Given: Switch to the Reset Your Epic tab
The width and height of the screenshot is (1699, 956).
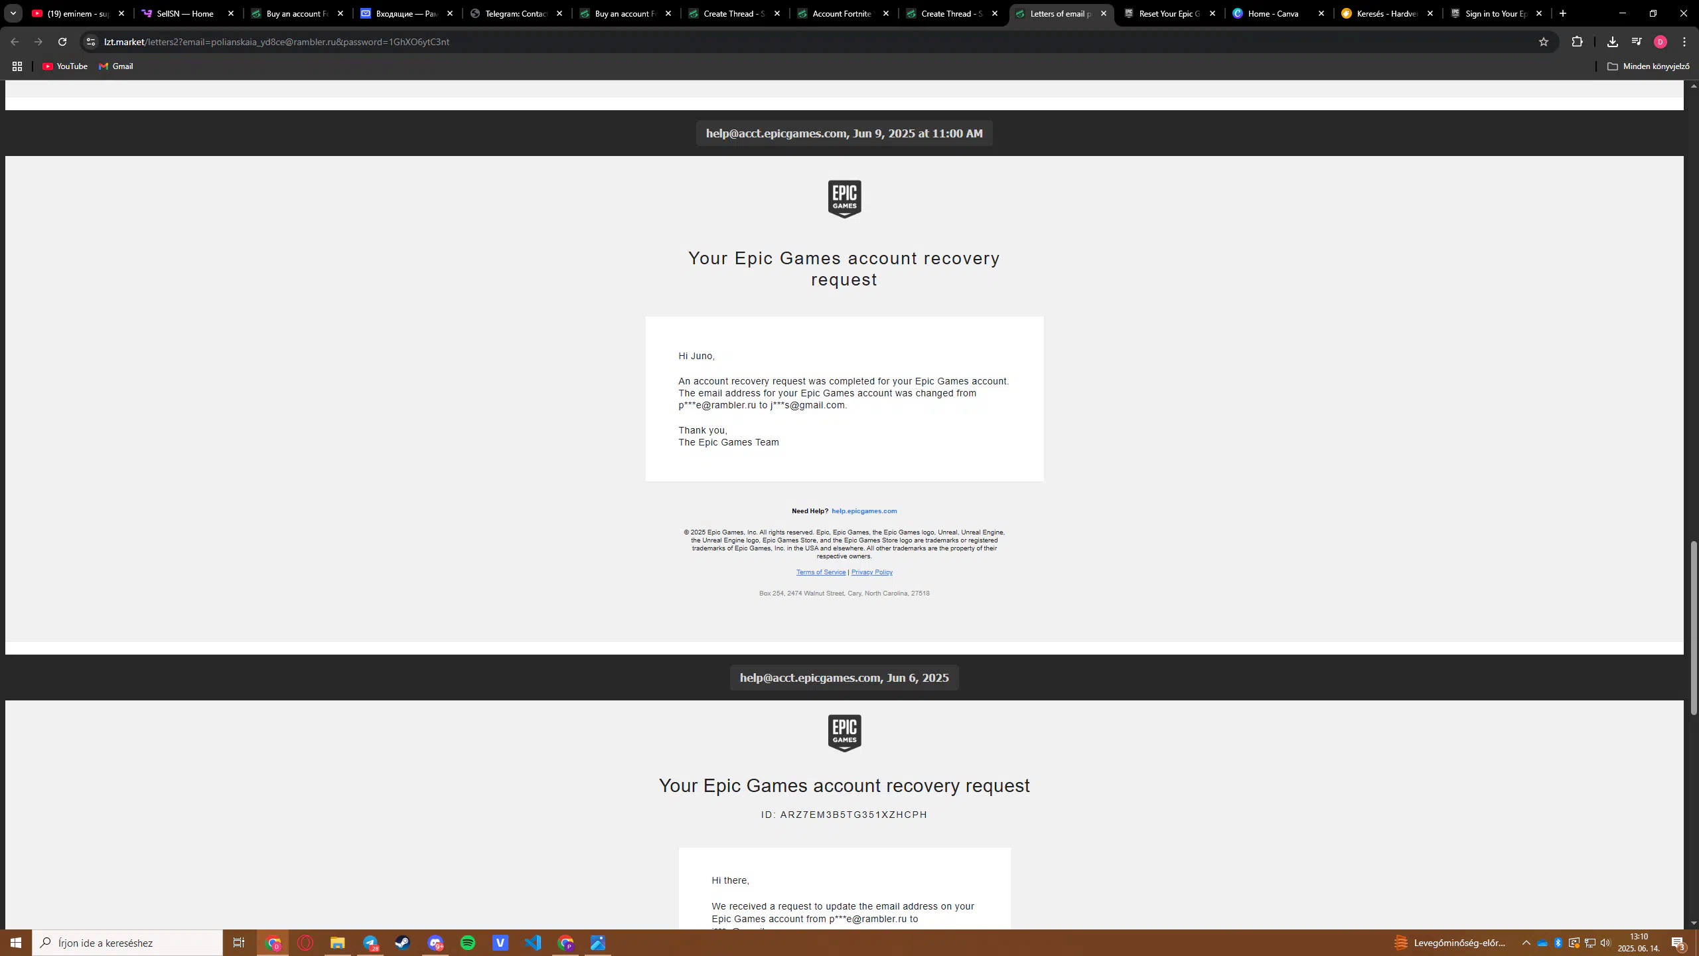Looking at the screenshot, I should click(x=1171, y=13).
